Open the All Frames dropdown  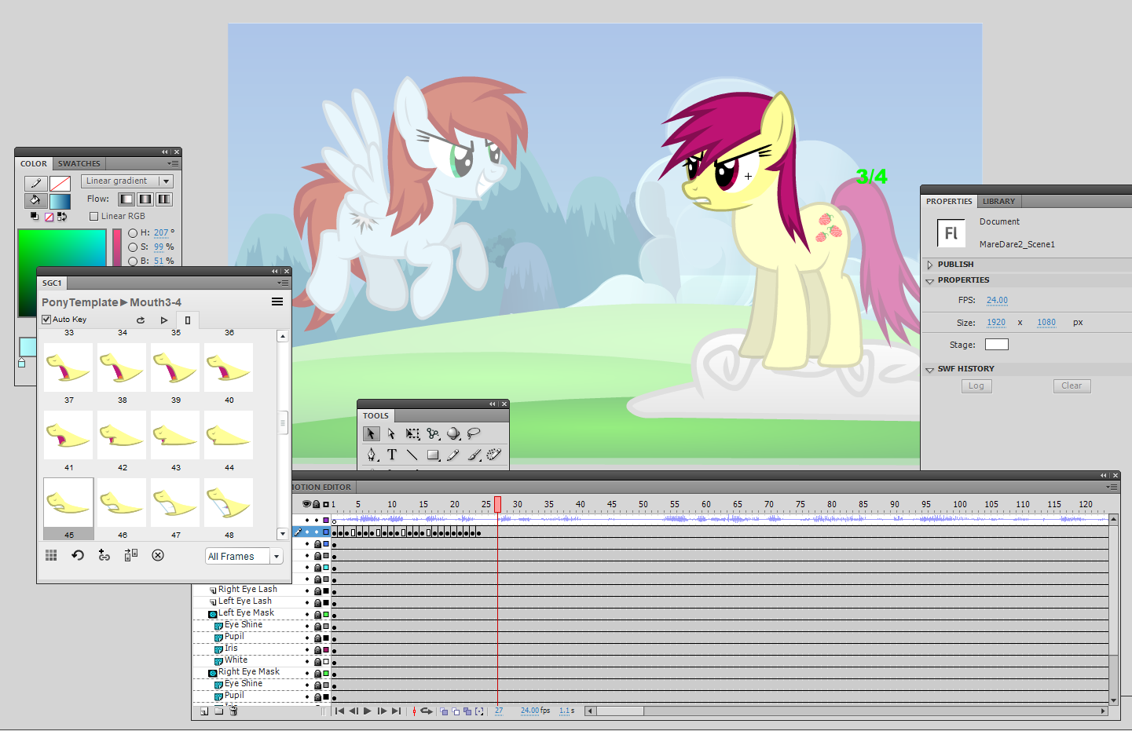(244, 556)
